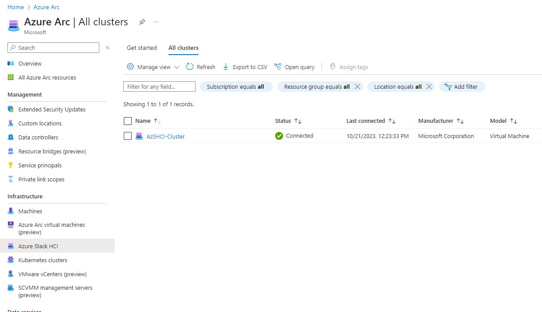Screen dimensions: 542x312
Task: Click the Filter for any field box
Action: [159, 87]
